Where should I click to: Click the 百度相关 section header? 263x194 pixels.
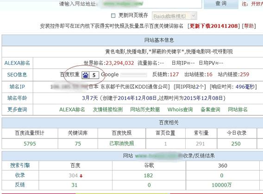coord(169,122)
